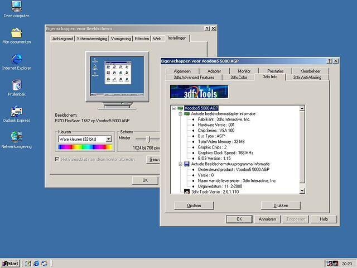Collapse the Actuele Beeldschermstuurprogramma Informatie node
Image resolution: width=357 pixels, height=268 pixels.
[x=180, y=164]
